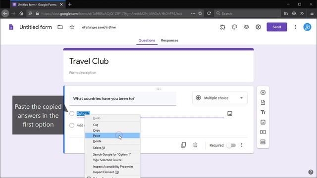Toggle the Required switch
The image size is (317, 178).
point(231,145)
